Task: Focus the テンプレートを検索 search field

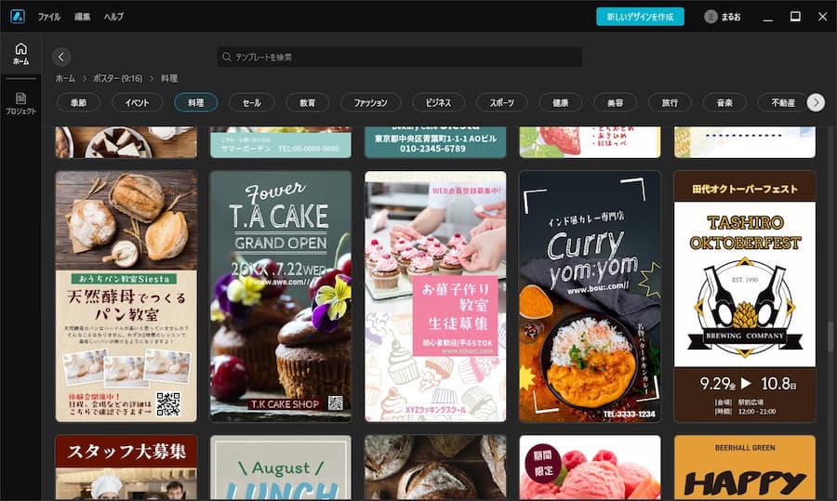Action: click(399, 57)
